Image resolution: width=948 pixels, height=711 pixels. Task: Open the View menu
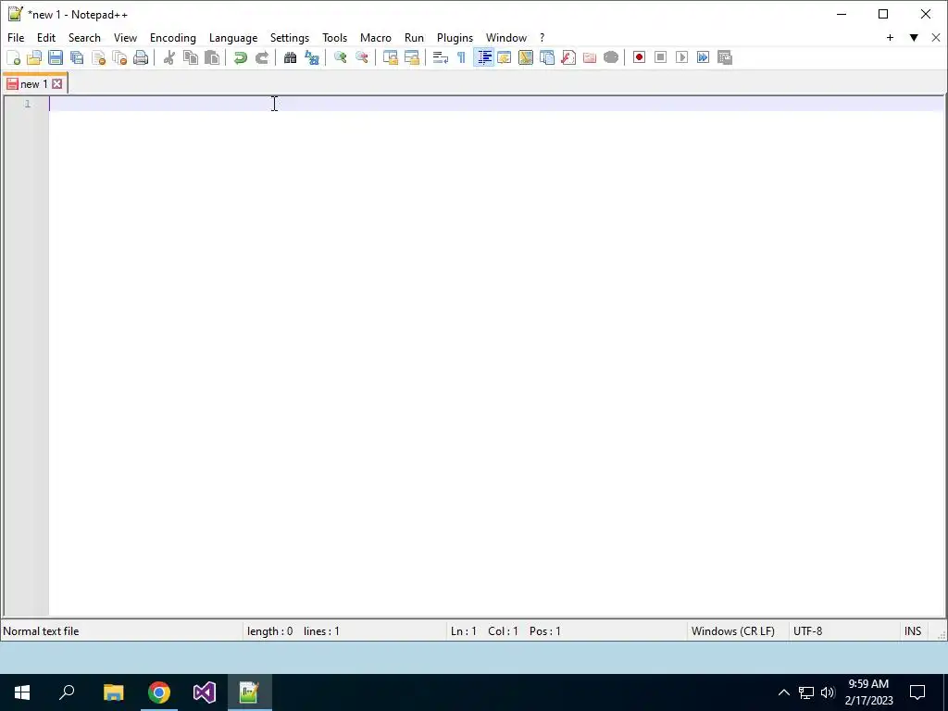coord(125,37)
